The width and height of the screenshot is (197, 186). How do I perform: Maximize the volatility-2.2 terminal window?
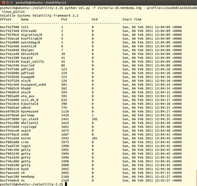point(11,2)
